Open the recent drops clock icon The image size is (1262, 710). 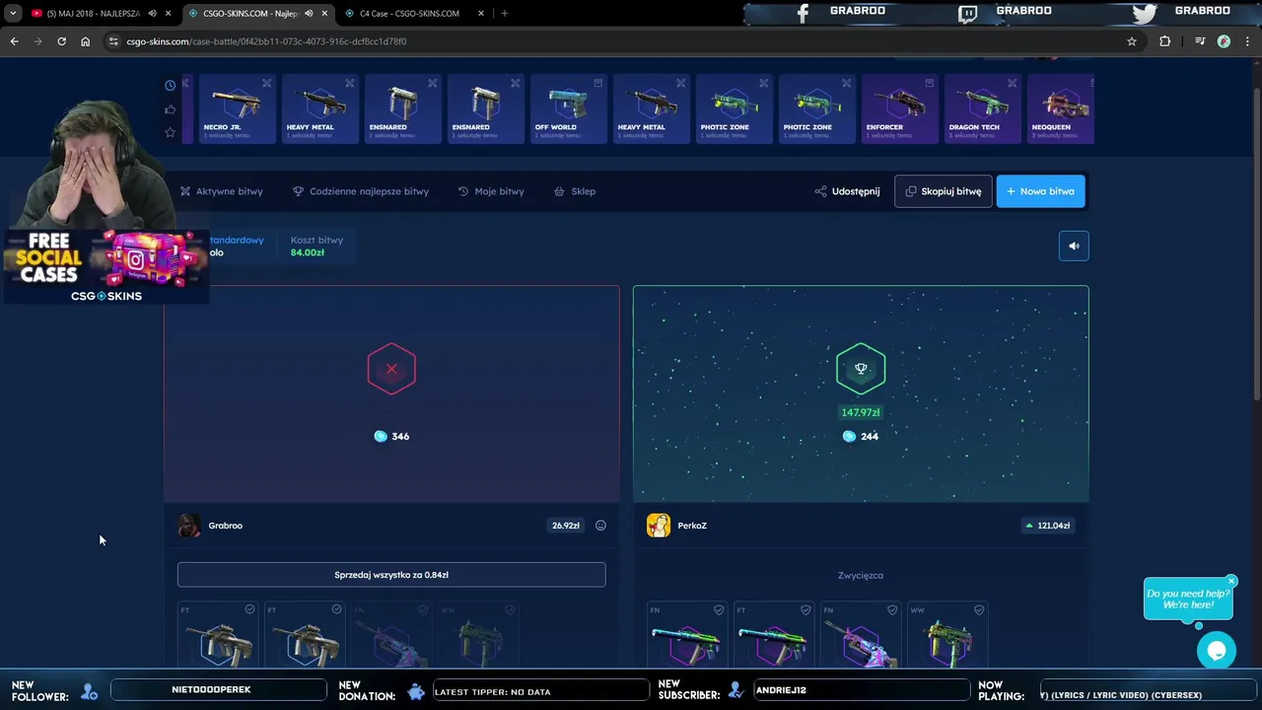coord(170,86)
